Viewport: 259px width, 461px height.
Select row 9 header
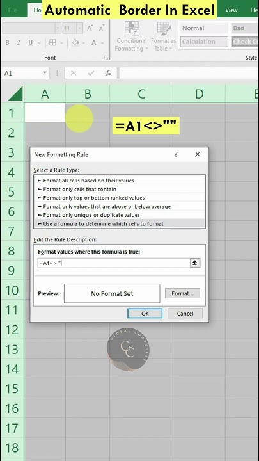point(12,270)
